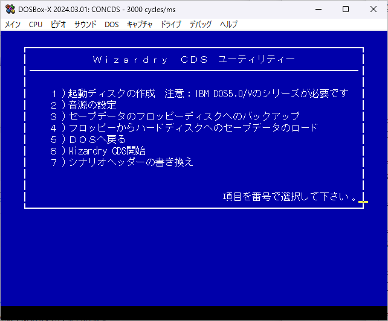The height and width of the screenshot is (321, 388).
Task: Click option 7 シナリオヘッダーの書き換え
Action: 121,162
